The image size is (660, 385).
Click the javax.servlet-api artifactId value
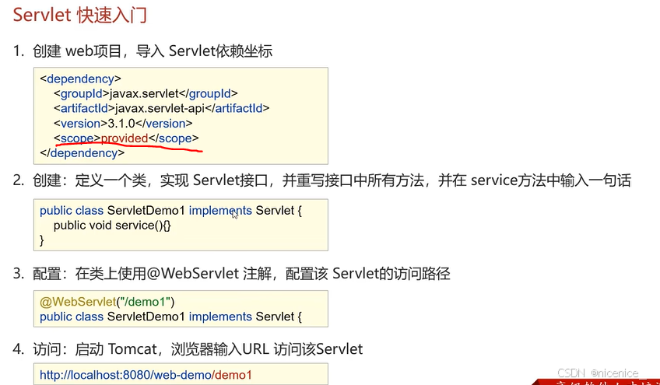coord(160,109)
